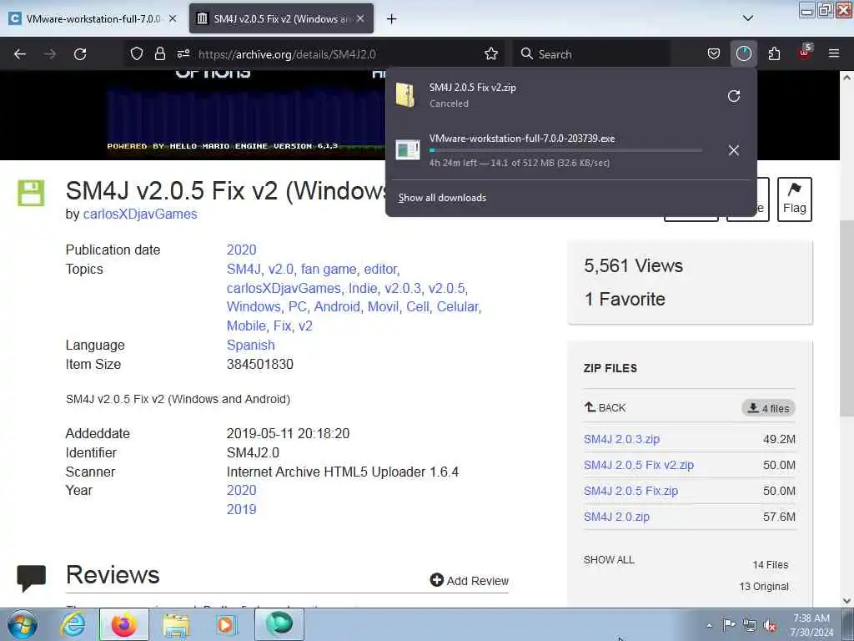This screenshot has width=854, height=641.
Task: Close the VMware-workstation tab
Action: pos(173,18)
